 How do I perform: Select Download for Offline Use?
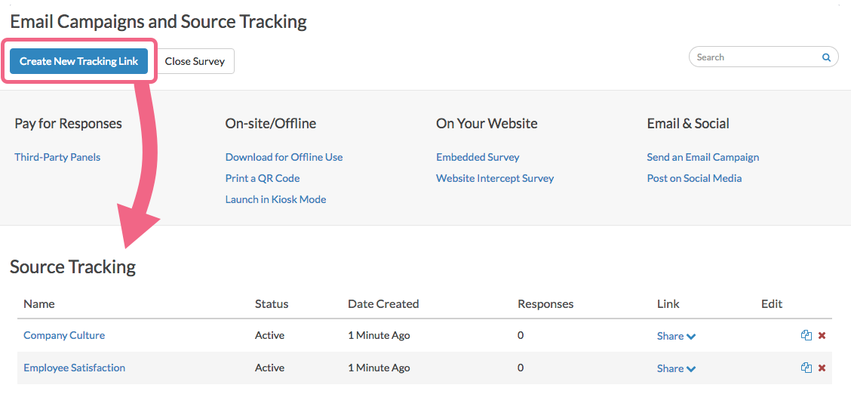pos(284,157)
